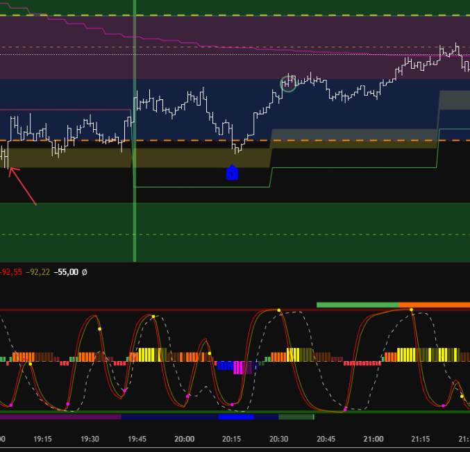Select the orange dashed horizontal price line
Viewport: 470px width, 452px height.
pos(208,141)
